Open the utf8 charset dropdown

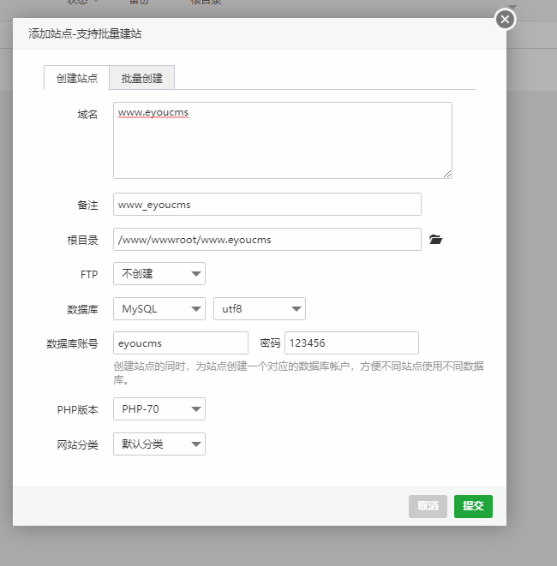(x=259, y=309)
